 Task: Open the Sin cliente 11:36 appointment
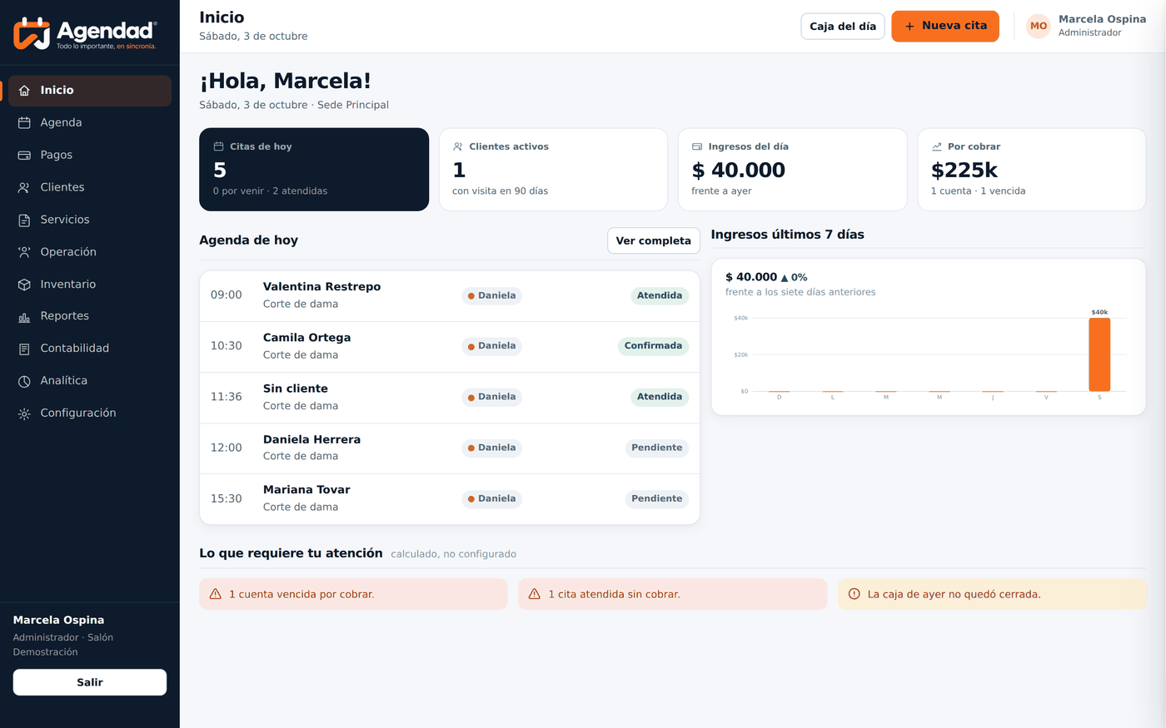[x=450, y=398]
